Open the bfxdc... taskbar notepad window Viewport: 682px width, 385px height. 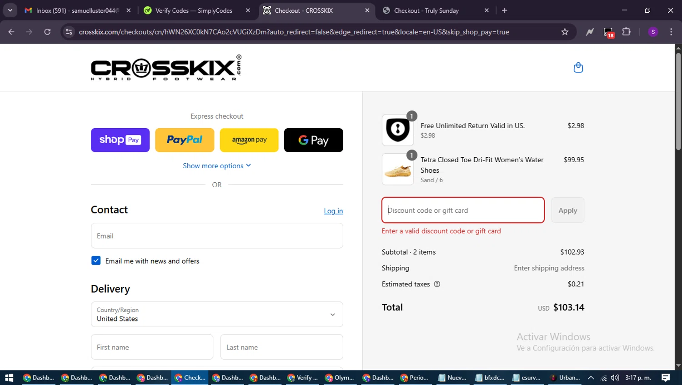click(x=490, y=378)
